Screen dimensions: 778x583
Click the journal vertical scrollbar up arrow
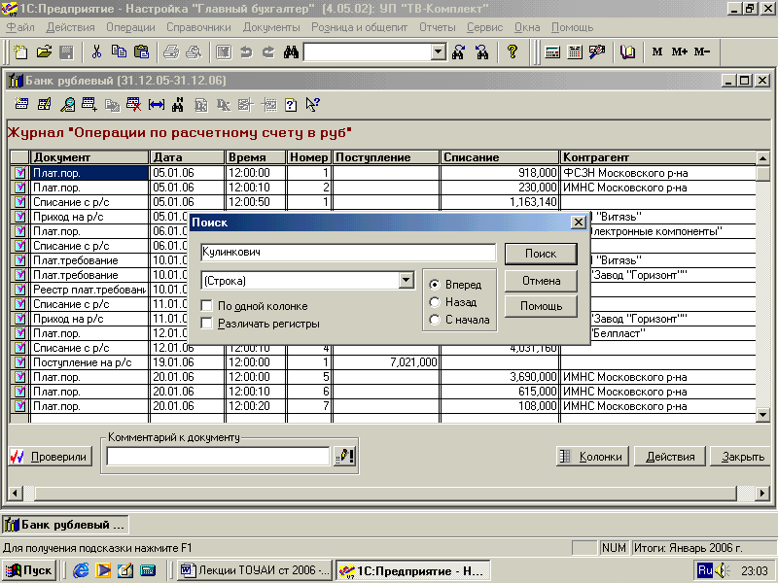tap(762, 158)
